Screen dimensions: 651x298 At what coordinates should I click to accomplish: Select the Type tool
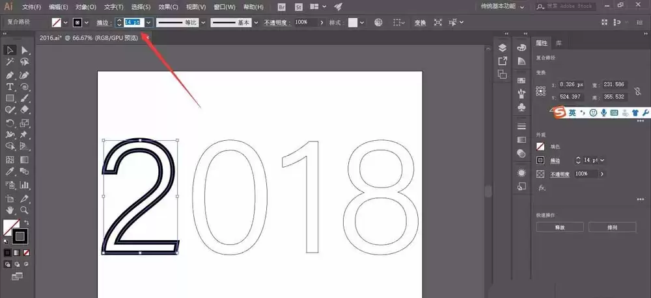point(10,87)
